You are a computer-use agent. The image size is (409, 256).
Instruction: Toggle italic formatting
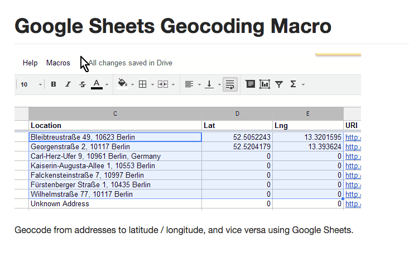point(68,84)
